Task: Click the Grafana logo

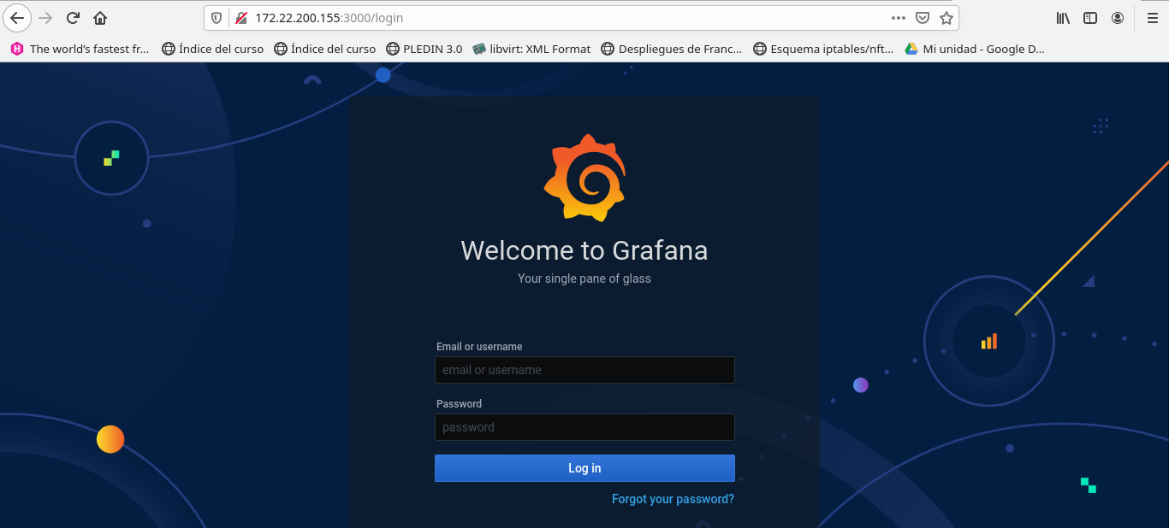Action: point(584,178)
